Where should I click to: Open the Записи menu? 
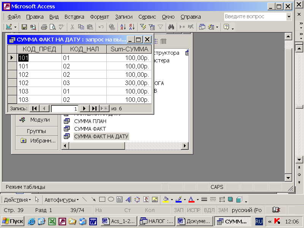(x=124, y=17)
